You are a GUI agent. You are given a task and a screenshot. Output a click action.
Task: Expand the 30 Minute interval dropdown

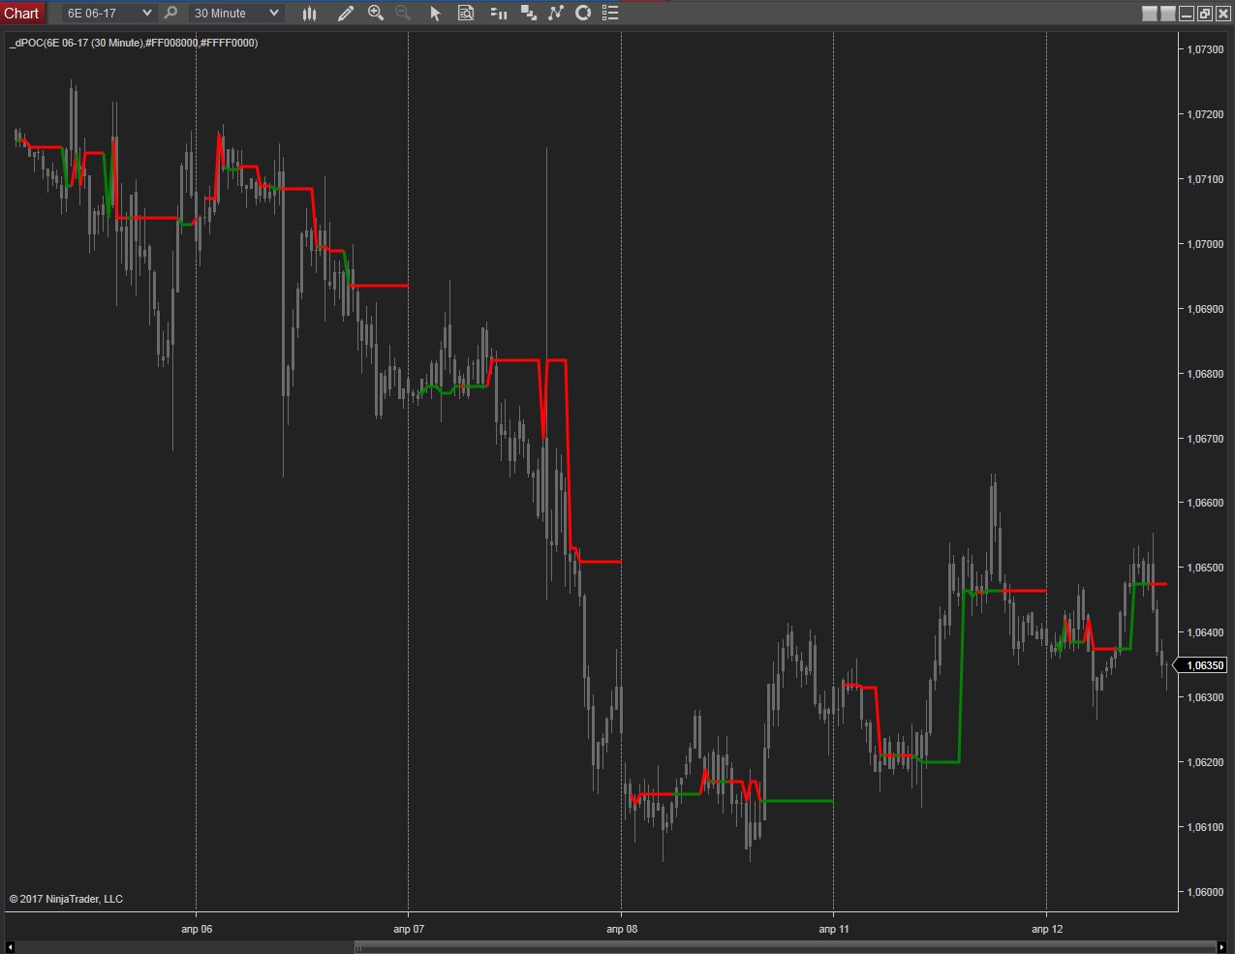coord(273,14)
